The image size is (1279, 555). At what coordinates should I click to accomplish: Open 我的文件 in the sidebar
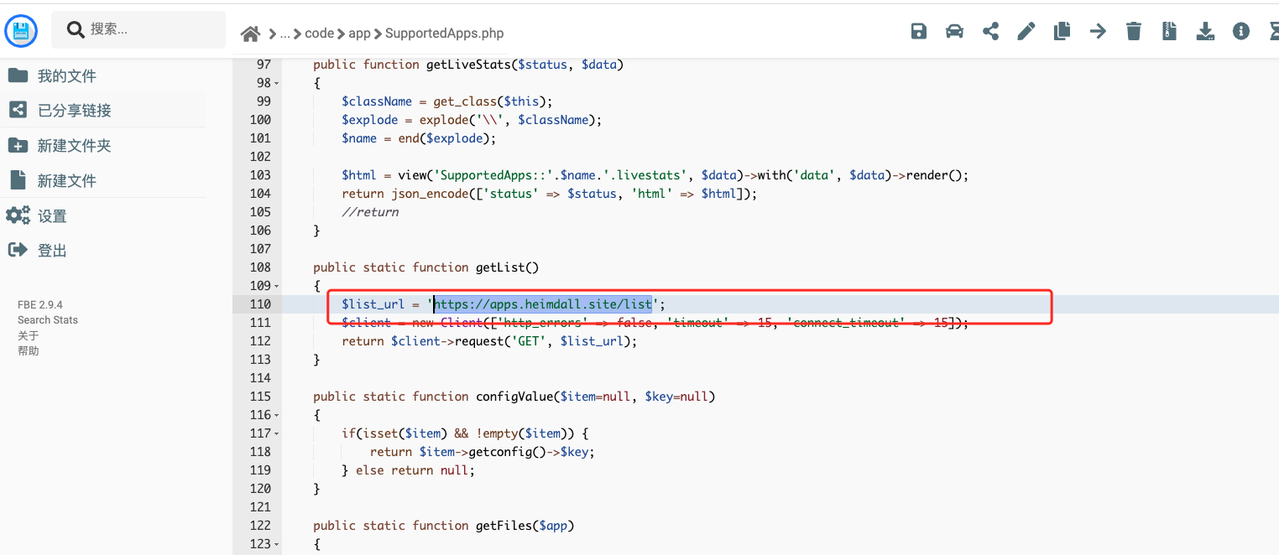(66, 76)
